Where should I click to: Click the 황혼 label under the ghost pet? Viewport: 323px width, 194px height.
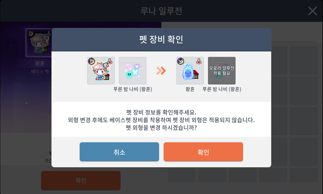click(190, 89)
